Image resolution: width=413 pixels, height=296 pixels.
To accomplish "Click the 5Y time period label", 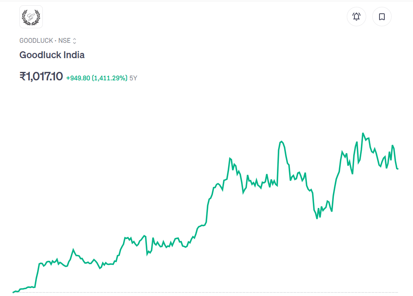I will [x=133, y=78].
